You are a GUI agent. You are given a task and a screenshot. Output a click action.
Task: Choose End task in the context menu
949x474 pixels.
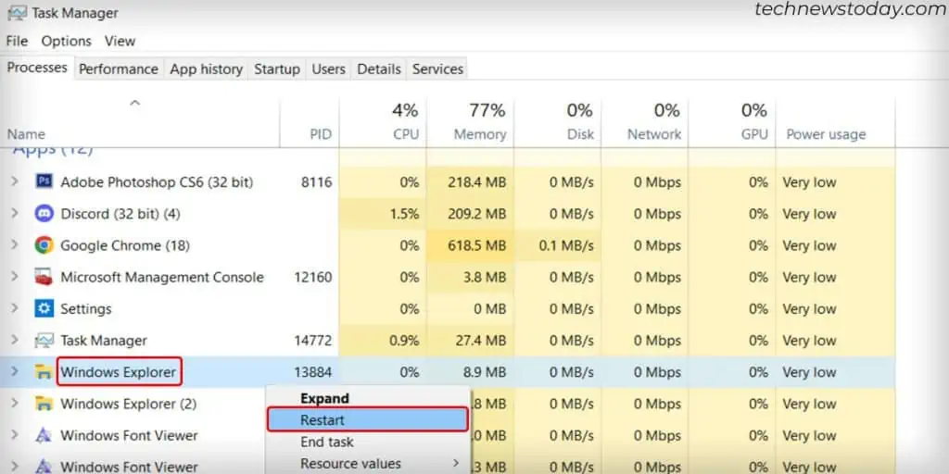click(368, 442)
